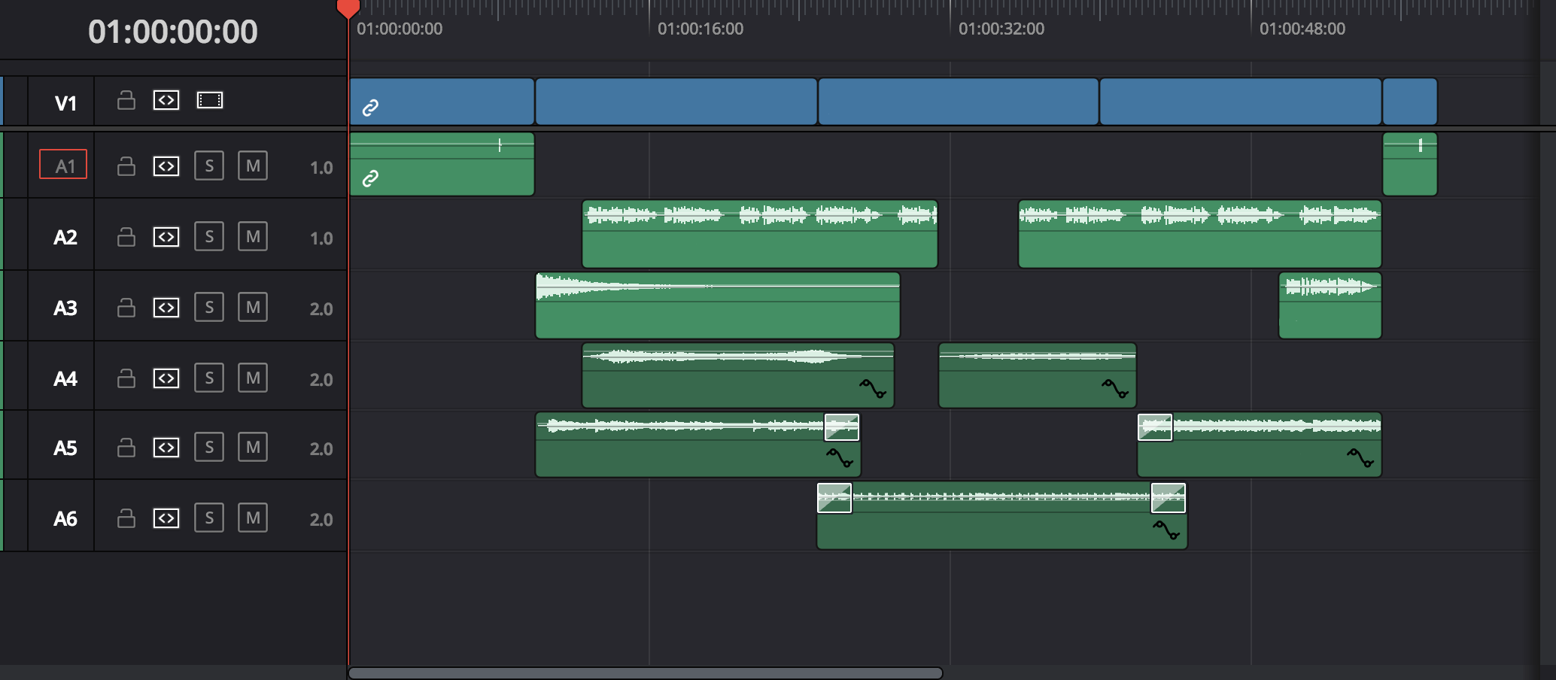Click the A4 track label
This screenshot has height=680, width=1556.
(65, 378)
